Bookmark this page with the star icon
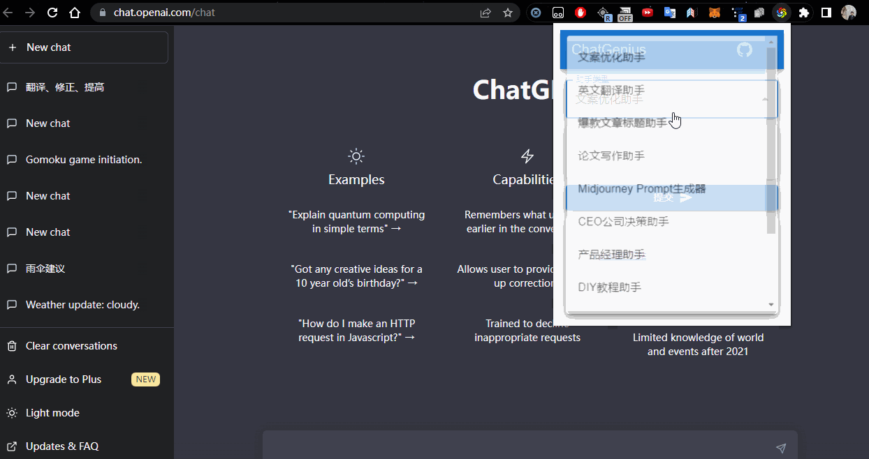Viewport: 869px width, 459px height. tap(508, 13)
